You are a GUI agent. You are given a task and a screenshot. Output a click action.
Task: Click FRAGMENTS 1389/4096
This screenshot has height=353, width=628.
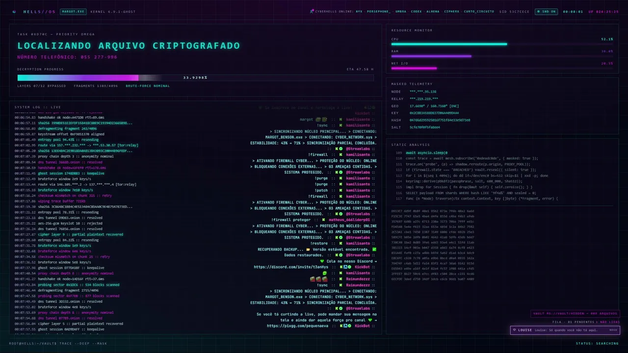click(x=96, y=86)
